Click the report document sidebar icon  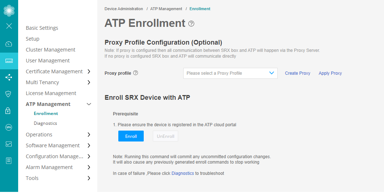[9, 160]
